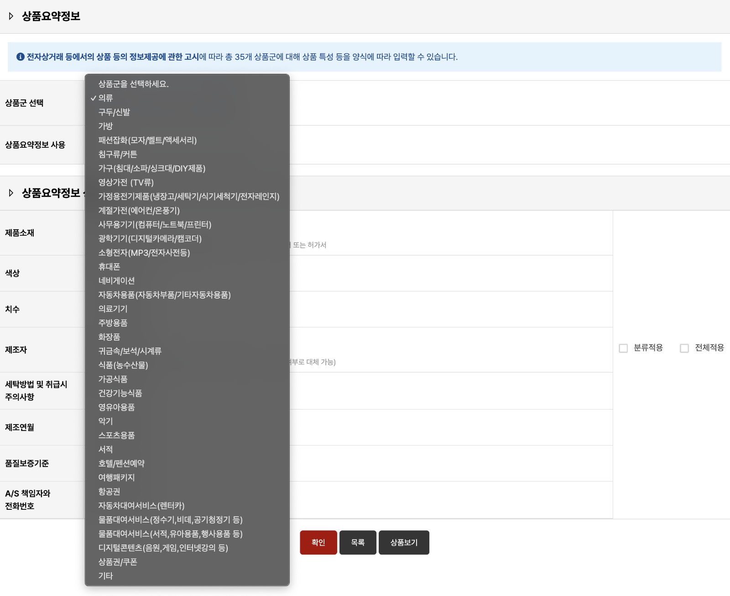Pick 광학기기(디지털카메라/캠코더) option

coord(187,238)
